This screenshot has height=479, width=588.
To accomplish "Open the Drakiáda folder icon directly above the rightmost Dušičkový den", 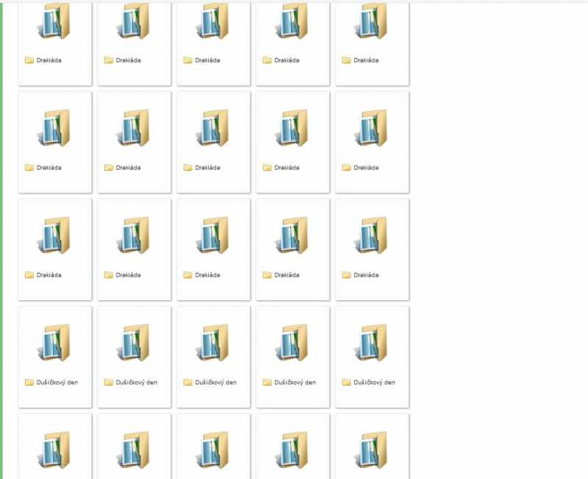I will point(372,235).
